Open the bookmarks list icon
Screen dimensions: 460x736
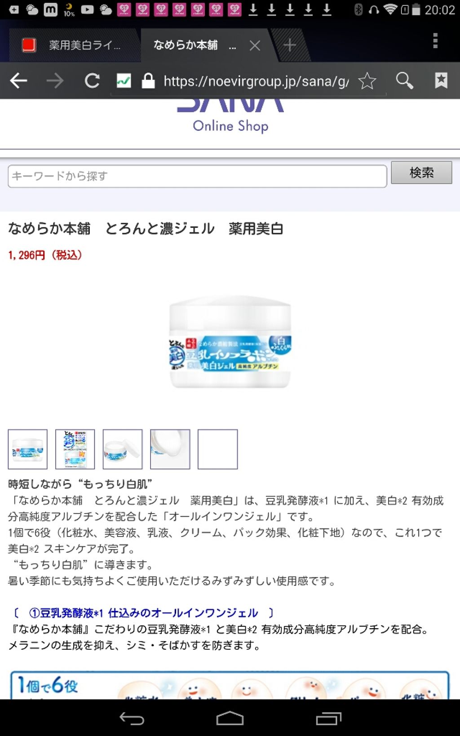(441, 81)
